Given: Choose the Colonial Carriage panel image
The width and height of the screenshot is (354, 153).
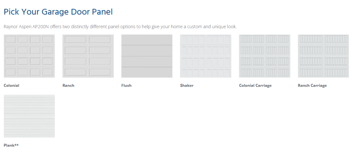Looking at the screenshot, I should point(264,56).
